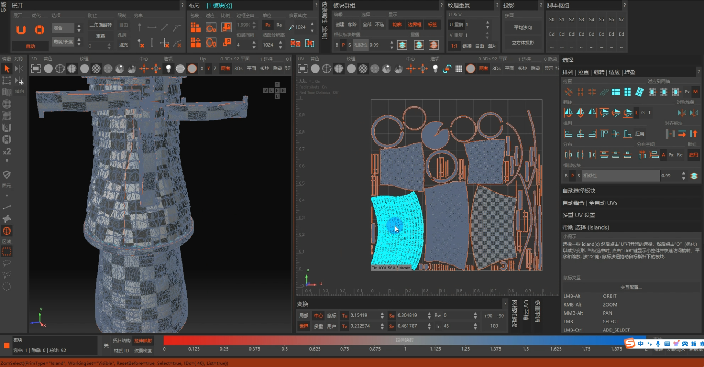Click the 180 rotation button

click(494, 326)
